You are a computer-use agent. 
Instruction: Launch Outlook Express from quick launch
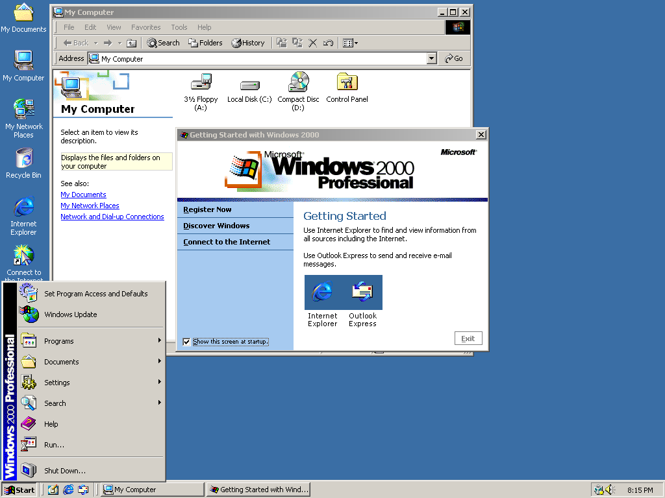tap(84, 490)
